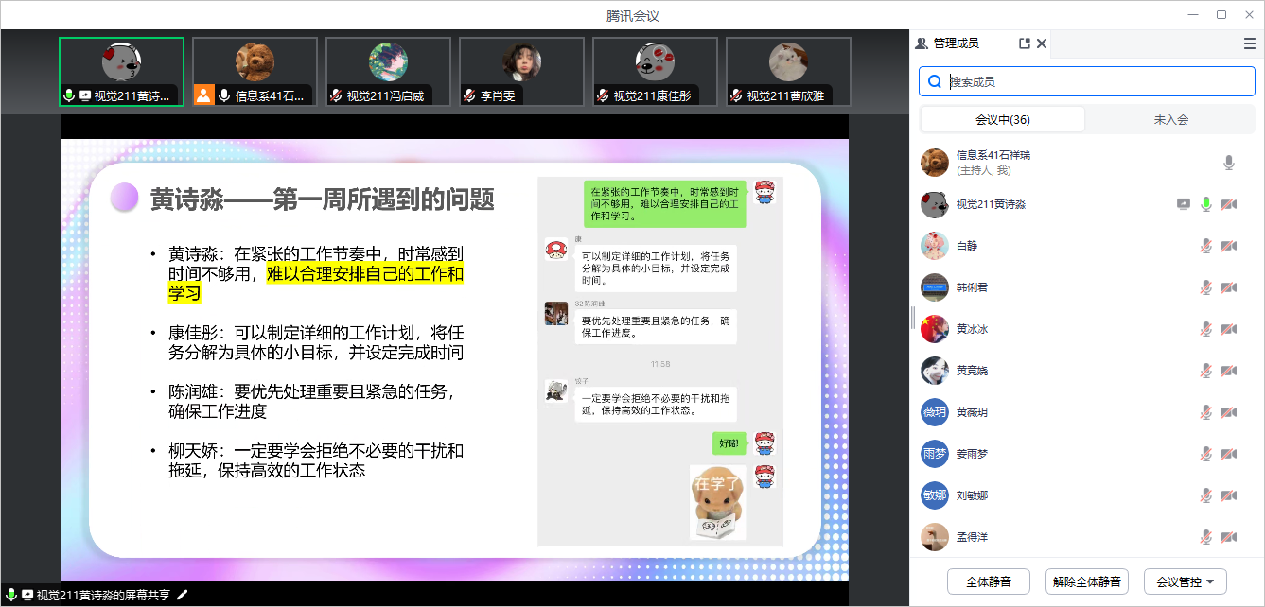This screenshot has width=1265, height=607.
Task: Click the camera icon next to 孟得洋
Action: pyautogui.click(x=1229, y=537)
